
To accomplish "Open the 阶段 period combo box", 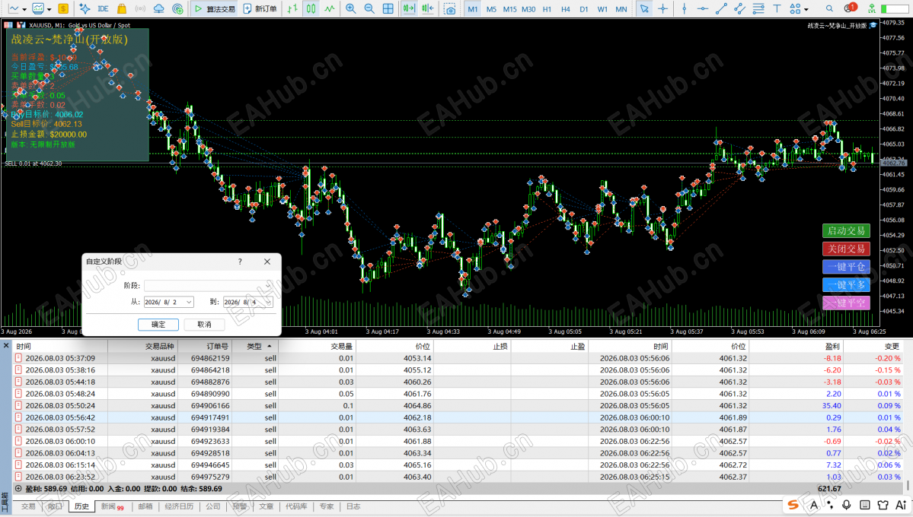I will 209,286.
